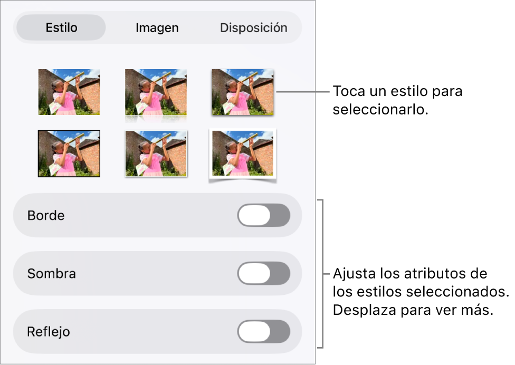
Task: Choose the plain image style with no effects
Action: 69,92
